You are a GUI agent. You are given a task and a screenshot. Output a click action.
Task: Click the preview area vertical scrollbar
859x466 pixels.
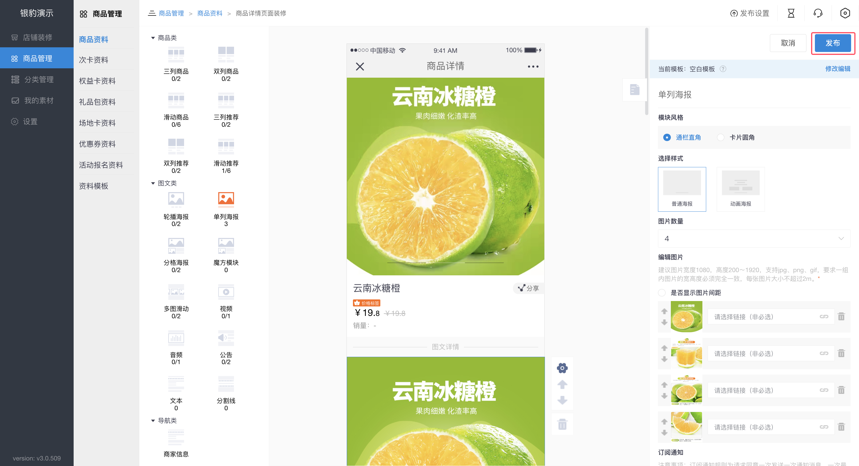(647, 71)
